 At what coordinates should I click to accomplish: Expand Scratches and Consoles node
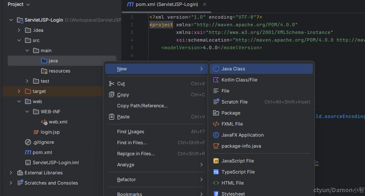coord(11,183)
